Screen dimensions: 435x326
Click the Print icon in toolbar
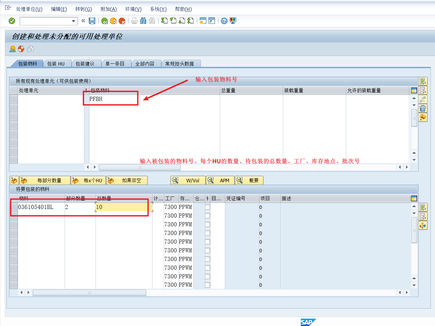(x=134, y=21)
